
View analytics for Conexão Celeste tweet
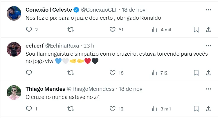155,30
